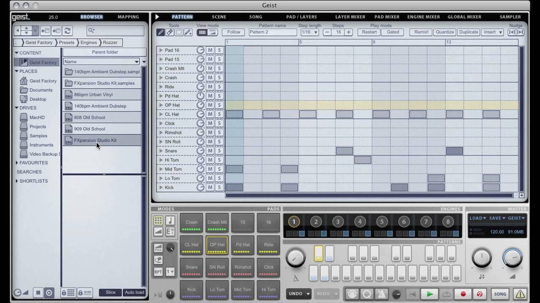Open the Insert dropdown
Viewport: 540px width, 303px height.
tap(492, 32)
